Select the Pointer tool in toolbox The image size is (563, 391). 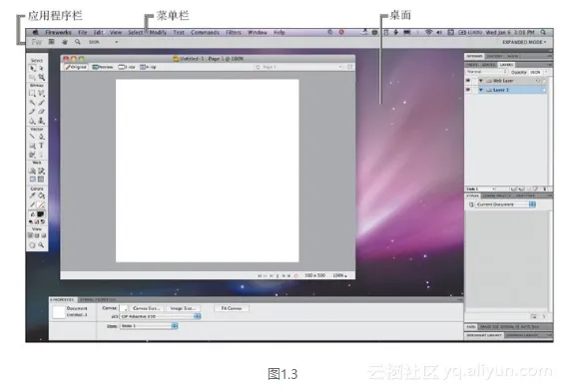pos(32,68)
